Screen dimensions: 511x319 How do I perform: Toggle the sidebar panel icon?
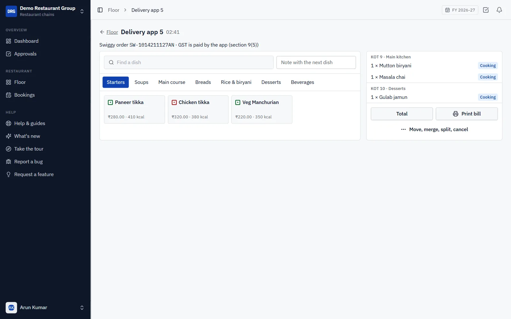(100, 10)
